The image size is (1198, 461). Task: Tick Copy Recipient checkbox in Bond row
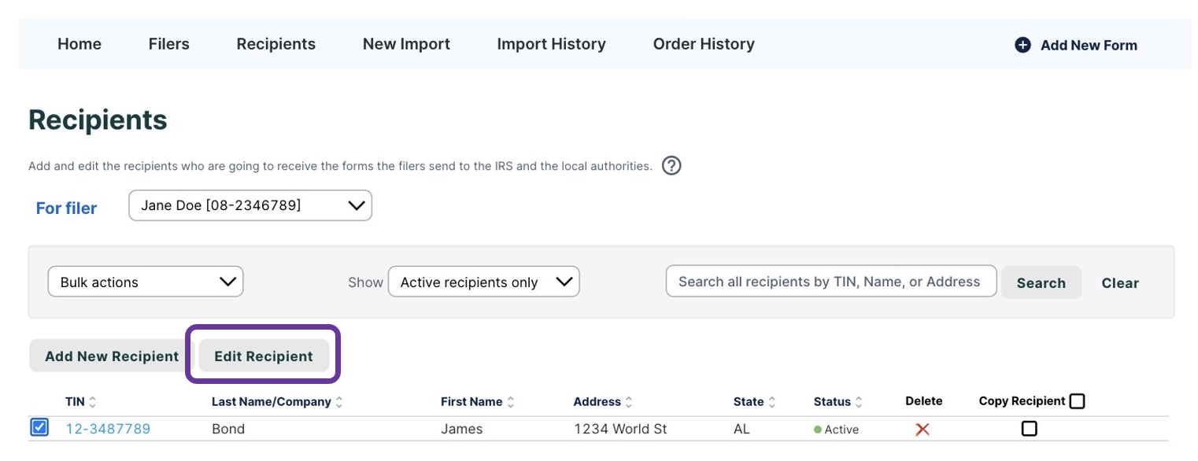1029,429
